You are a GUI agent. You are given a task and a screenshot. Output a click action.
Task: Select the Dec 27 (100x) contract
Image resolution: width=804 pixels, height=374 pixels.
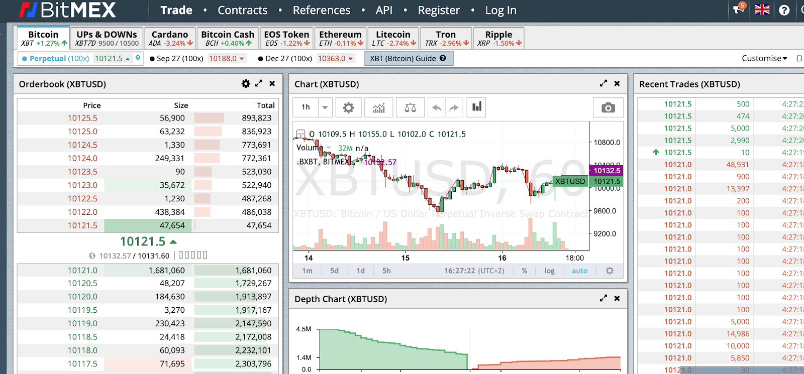click(x=285, y=59)
